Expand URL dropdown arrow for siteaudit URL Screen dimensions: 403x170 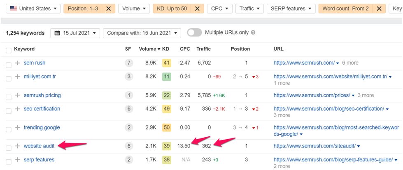pyautogui.click(x=359, y=146)
